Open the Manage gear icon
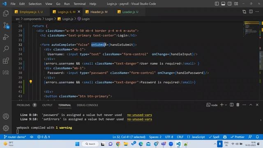Image resolution: width=263 pixels, height=148 pixels. 6,128
